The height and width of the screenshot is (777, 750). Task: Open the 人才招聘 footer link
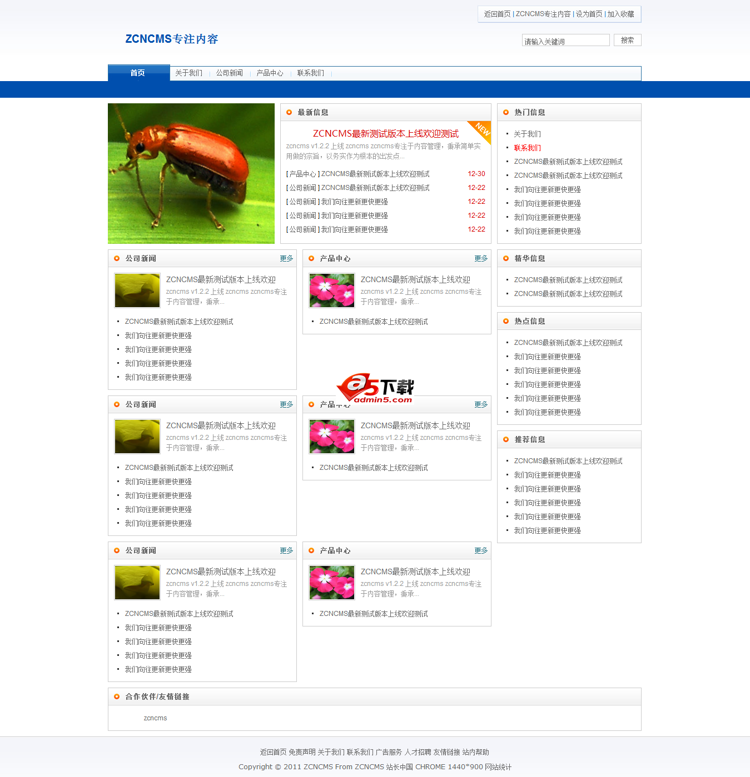(x=418, y=752)
